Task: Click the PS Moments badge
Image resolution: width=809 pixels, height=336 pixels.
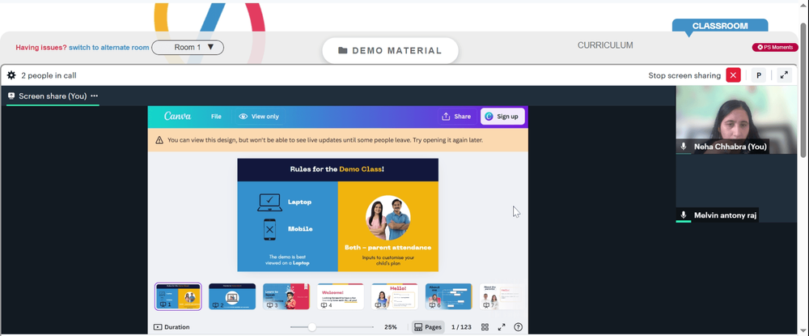Action: coord(775,48)
